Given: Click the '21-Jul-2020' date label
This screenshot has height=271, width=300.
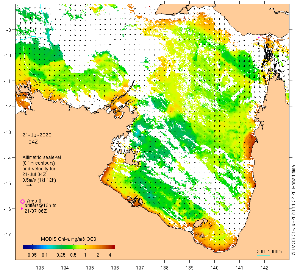Looking at the screenshot, I should coord(37,135).
